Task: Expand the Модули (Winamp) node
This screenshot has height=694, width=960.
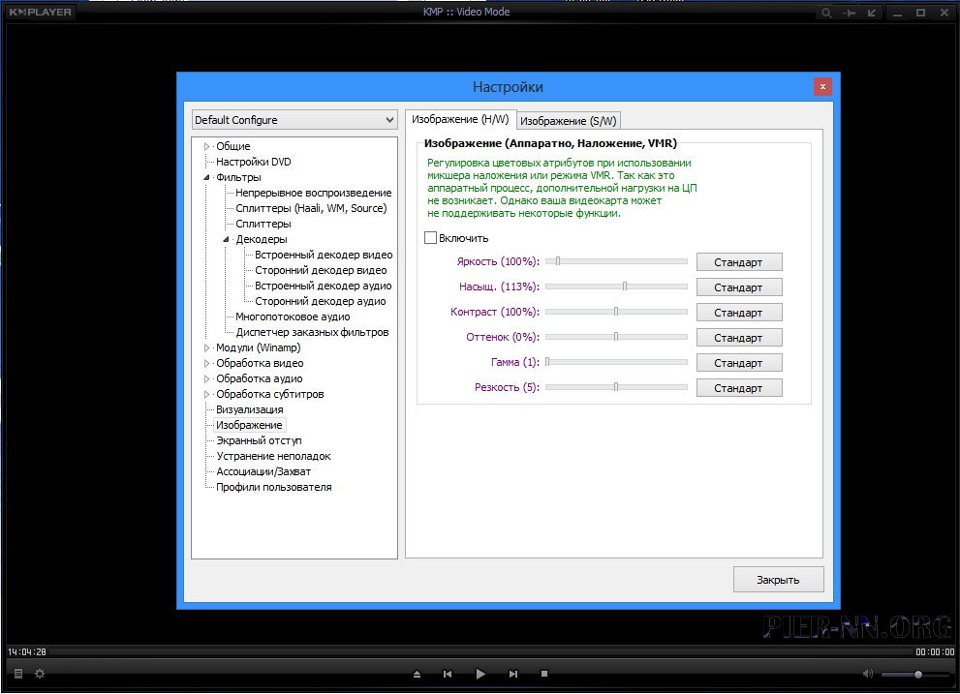Action: [207, 347]
